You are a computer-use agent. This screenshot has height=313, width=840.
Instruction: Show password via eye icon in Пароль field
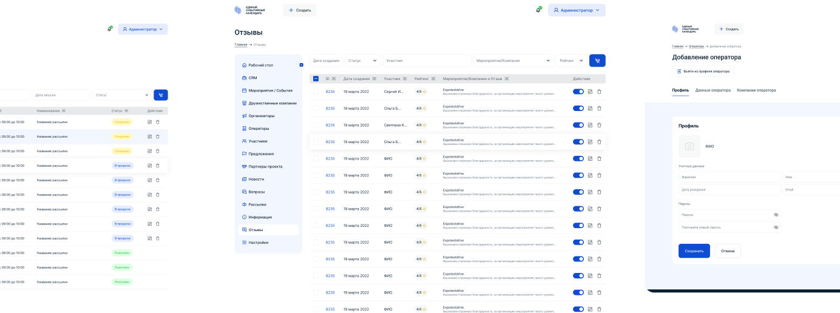click(x=776, y=215)
